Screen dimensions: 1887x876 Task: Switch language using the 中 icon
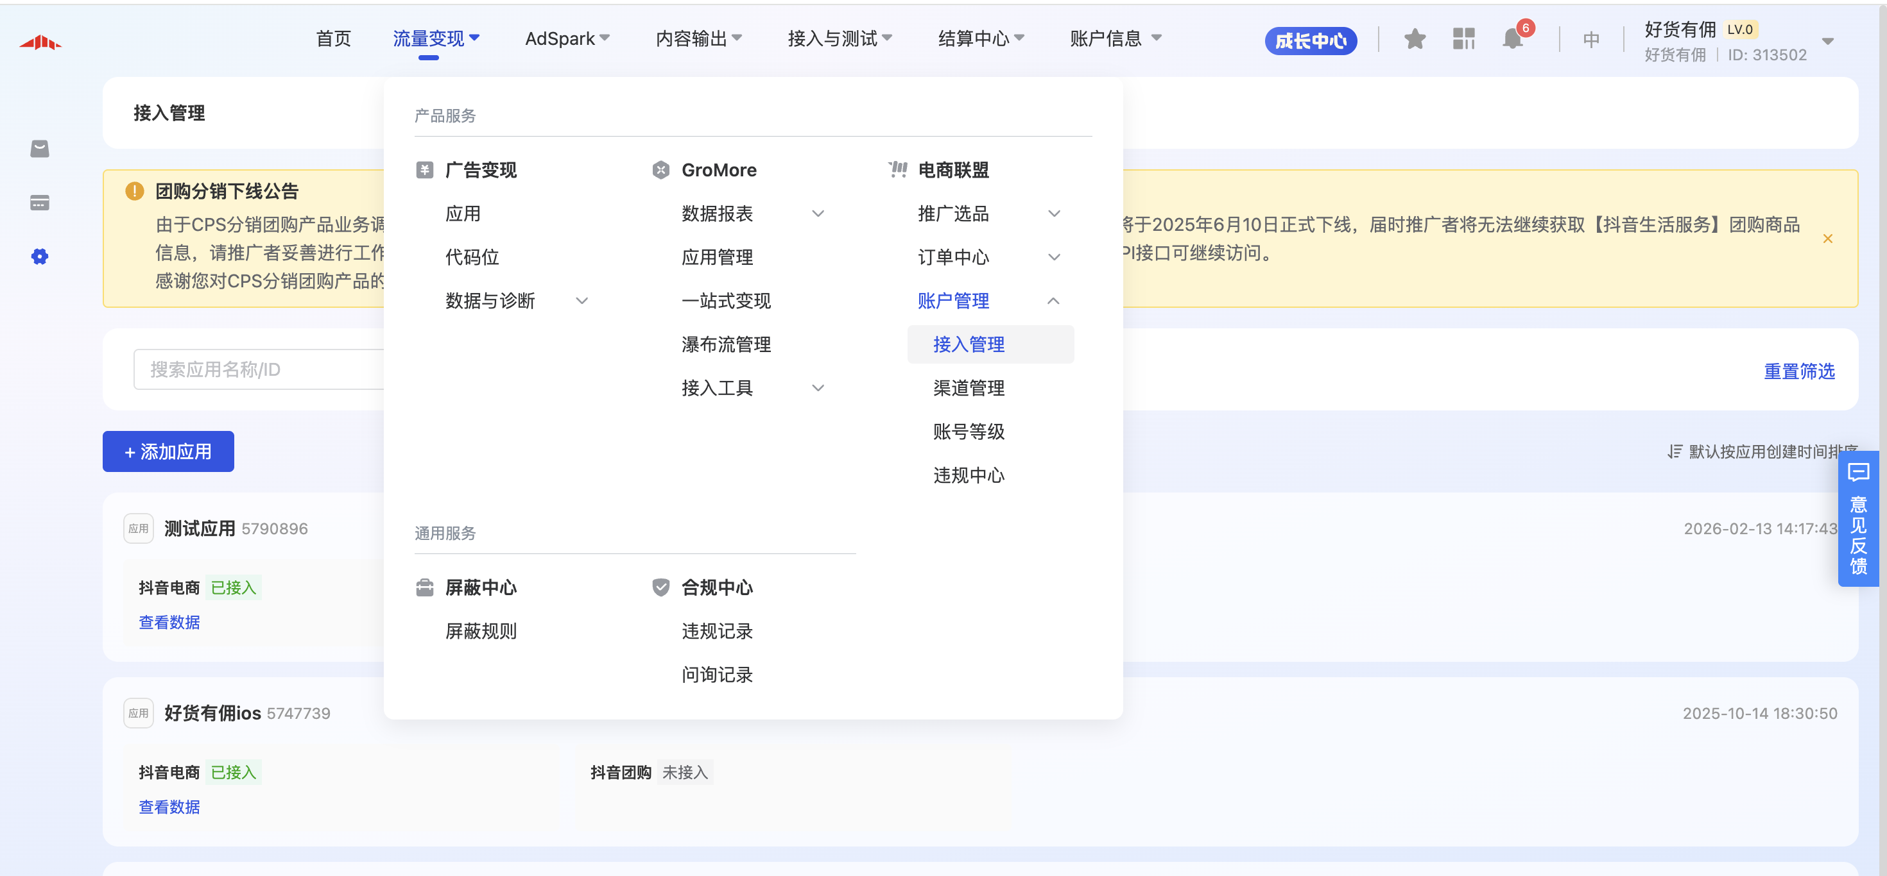(x=1590, y=38)
